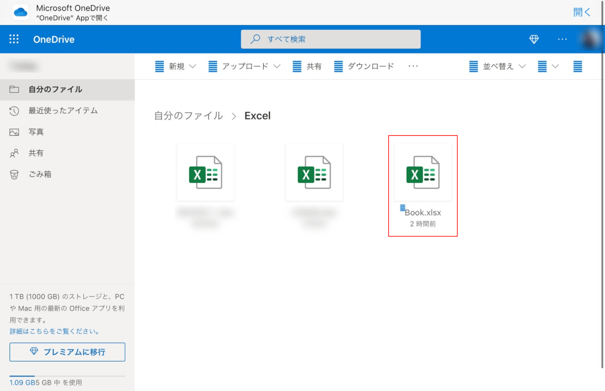
Task: Click the magnifier icon in search box
Action: 255,39
